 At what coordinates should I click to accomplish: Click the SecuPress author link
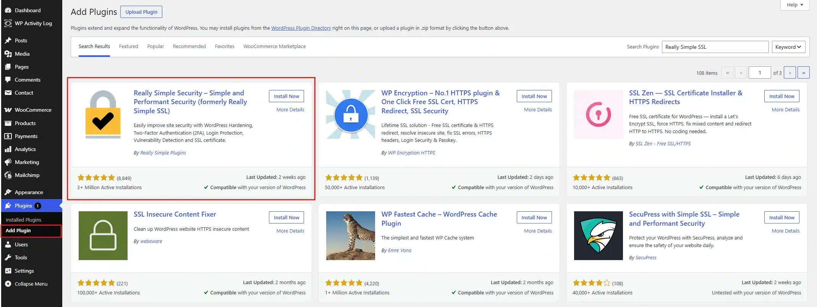click(646, 258)
